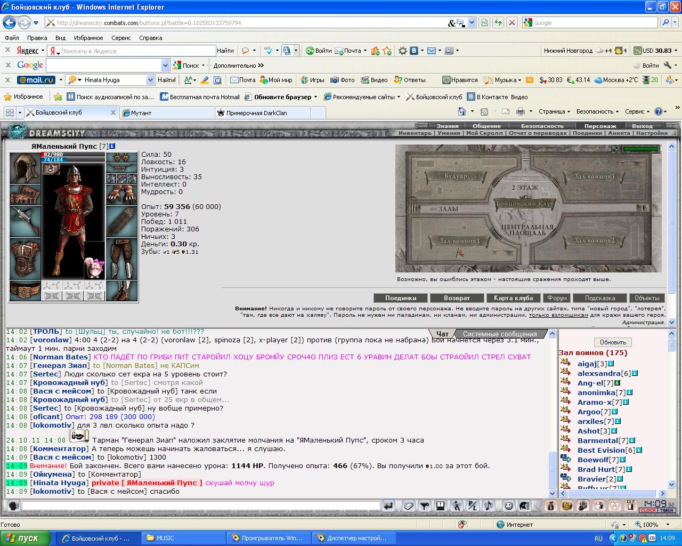Click the Возврат button
Screen dimensions: 682x546
tap(457, 298)
